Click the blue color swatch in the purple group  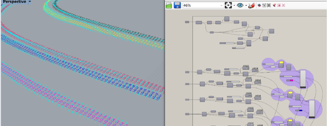pos(301,110)
